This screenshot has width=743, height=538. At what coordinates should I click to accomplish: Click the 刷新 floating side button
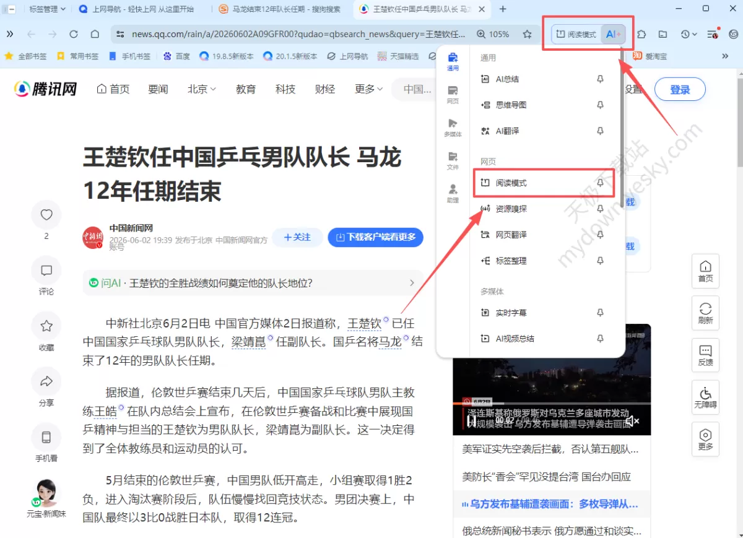pyautogui.click(x=705, y=313)
